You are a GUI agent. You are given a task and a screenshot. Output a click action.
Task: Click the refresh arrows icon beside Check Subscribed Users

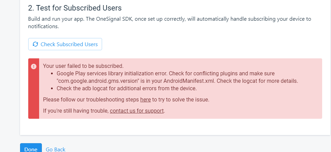[x=35, y=44]
